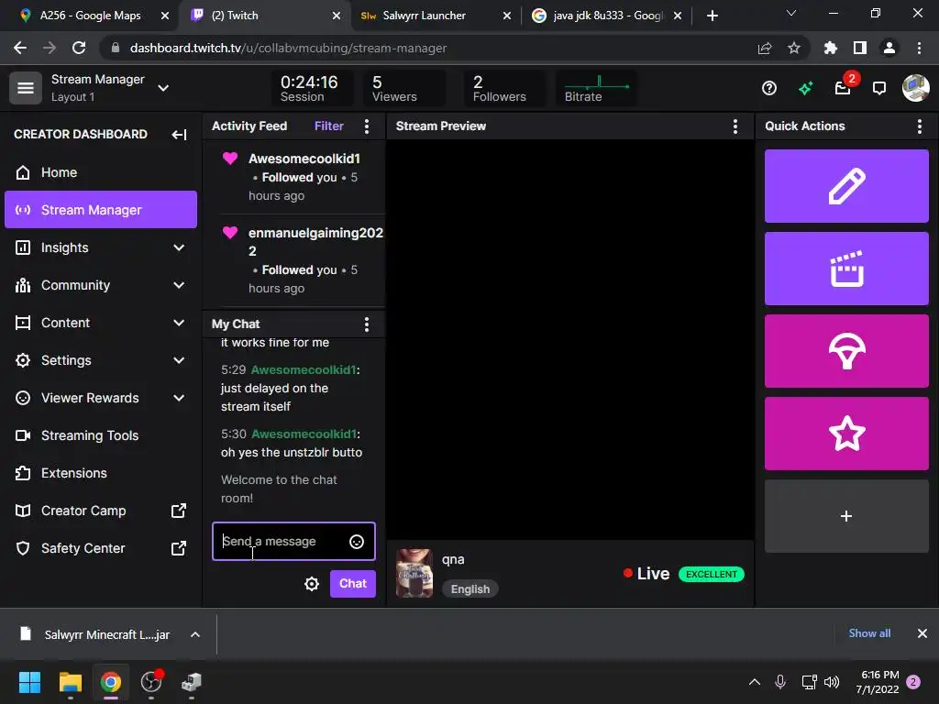Viewport: 939px width, 704px height.
Task: Open Extensions in the sidebar
Action: point(101,473)
